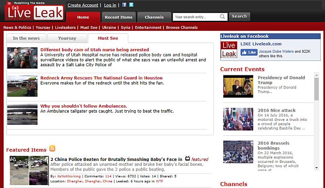Click the Facebook Like button
Screen dimensions: 325x188
[x=249, y=52]
